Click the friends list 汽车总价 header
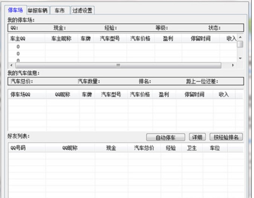This screenshot has width=254, height=198. tap(144, 148)
